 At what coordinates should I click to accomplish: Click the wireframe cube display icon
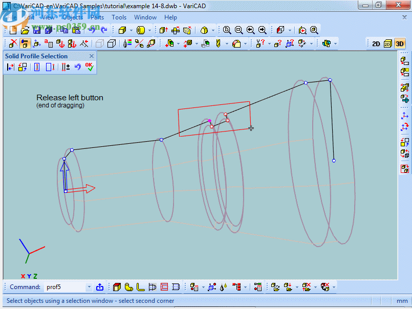[x=100, y=43]
